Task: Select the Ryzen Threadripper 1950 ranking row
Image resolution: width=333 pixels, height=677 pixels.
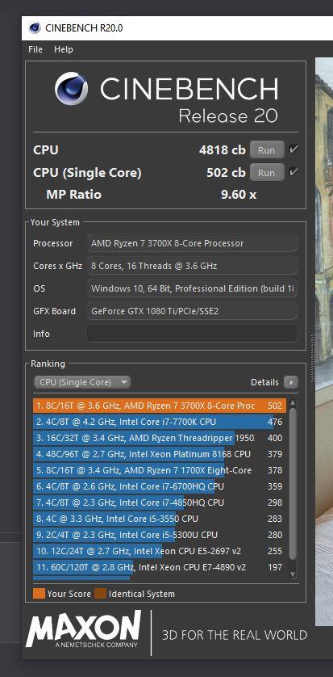Action: pyautogui.click(x=158, y=438)
